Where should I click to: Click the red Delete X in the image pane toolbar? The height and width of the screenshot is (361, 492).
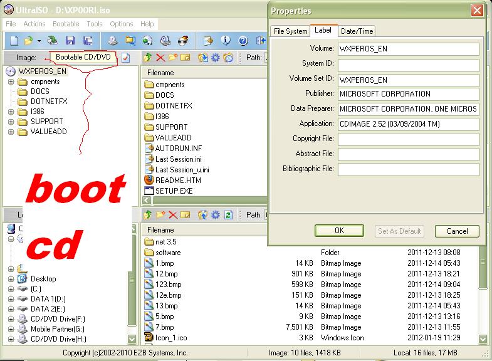(160, 58)
